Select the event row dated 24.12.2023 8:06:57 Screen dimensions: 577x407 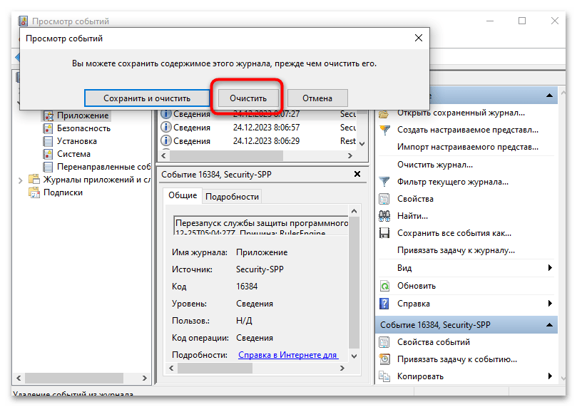[x=258, y=128]
